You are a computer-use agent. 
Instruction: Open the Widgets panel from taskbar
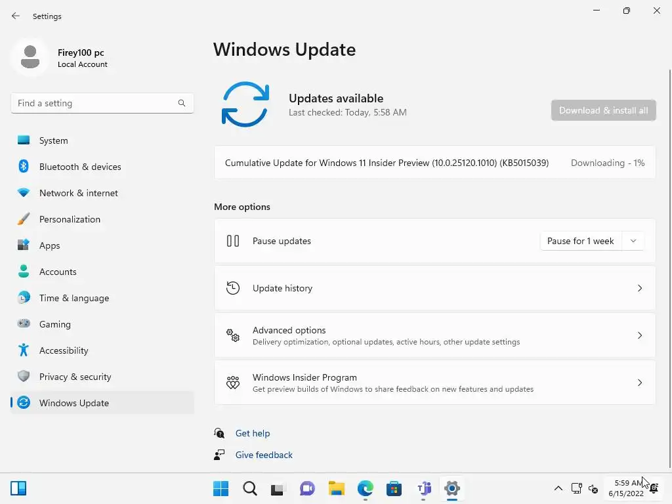click(18, 488)
